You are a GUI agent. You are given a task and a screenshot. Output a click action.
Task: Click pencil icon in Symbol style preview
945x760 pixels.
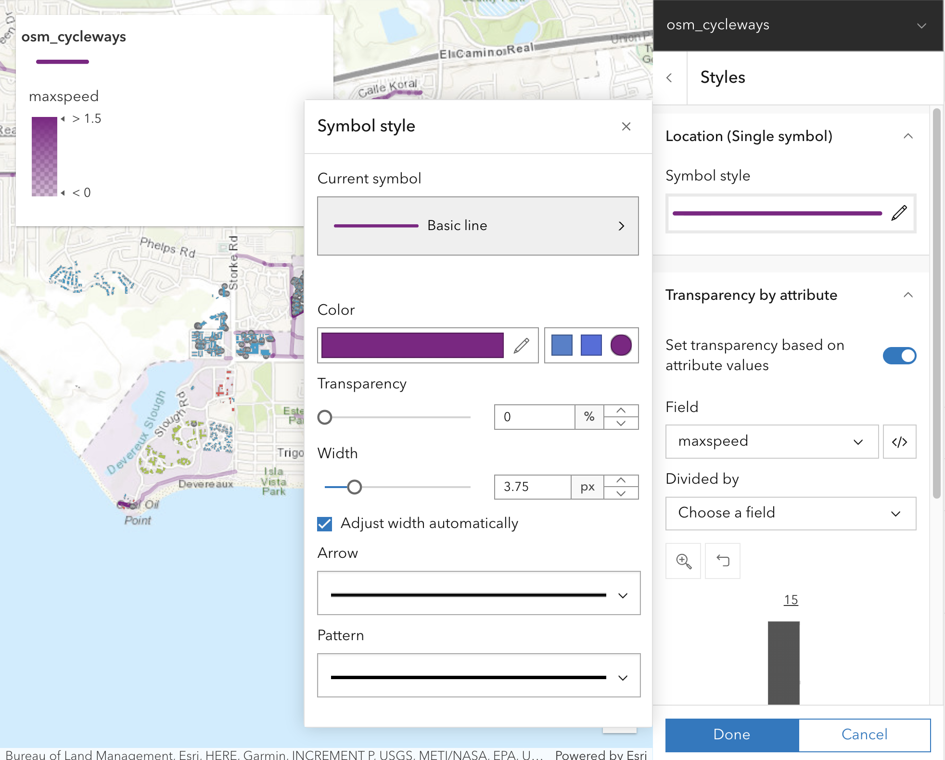click(x=899, y=213)
